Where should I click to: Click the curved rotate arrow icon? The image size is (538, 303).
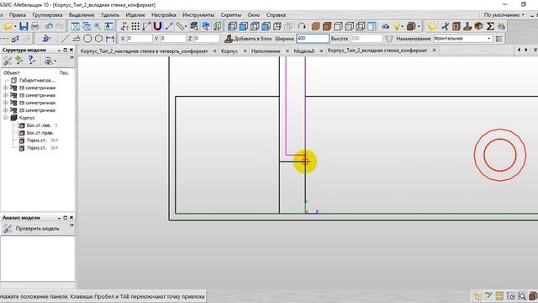(302, 26)
